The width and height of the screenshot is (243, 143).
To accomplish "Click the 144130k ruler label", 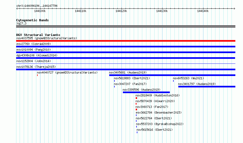I will [162, 11].
